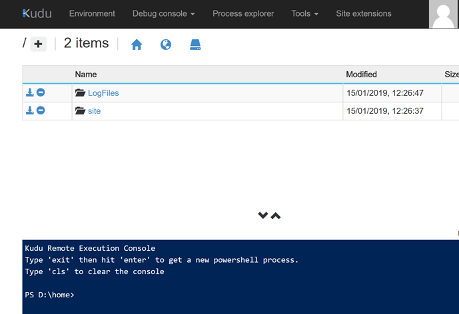Click the Kudu logo
Image resolution: width=459 pixels, height=314 pixels.
point(37,13)
